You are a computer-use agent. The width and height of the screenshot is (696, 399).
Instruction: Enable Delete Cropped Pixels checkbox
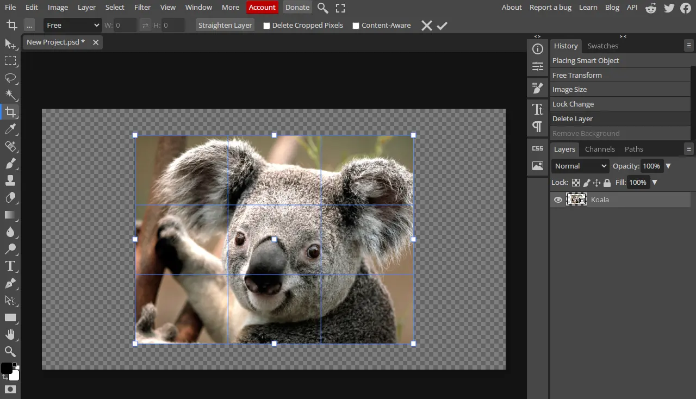[x=266, y=26]
